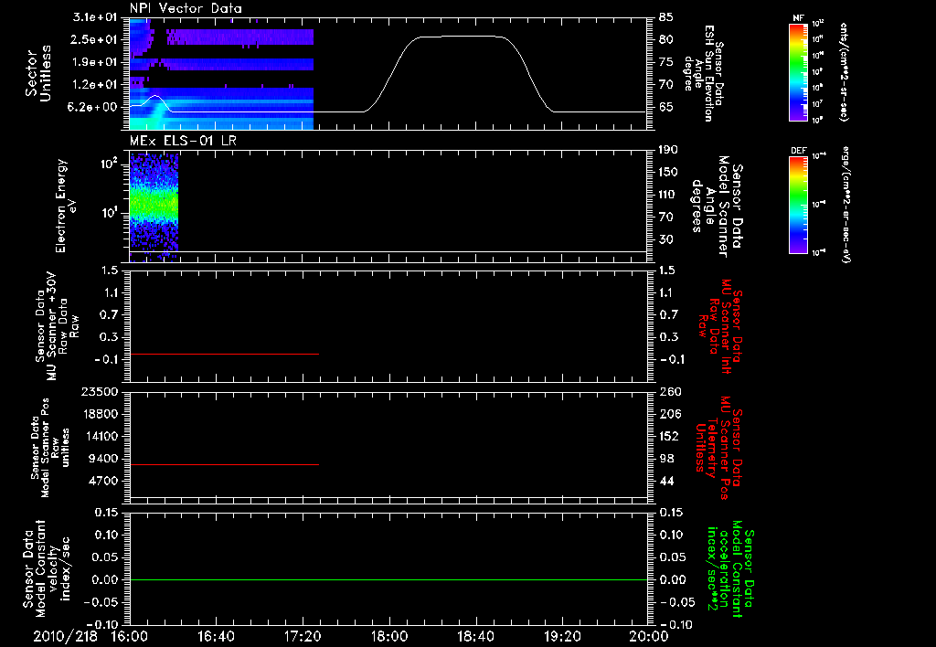Click the red line in the scanner position panel
Viewport: 936px width, 647px height.
(x=225, y=464)
